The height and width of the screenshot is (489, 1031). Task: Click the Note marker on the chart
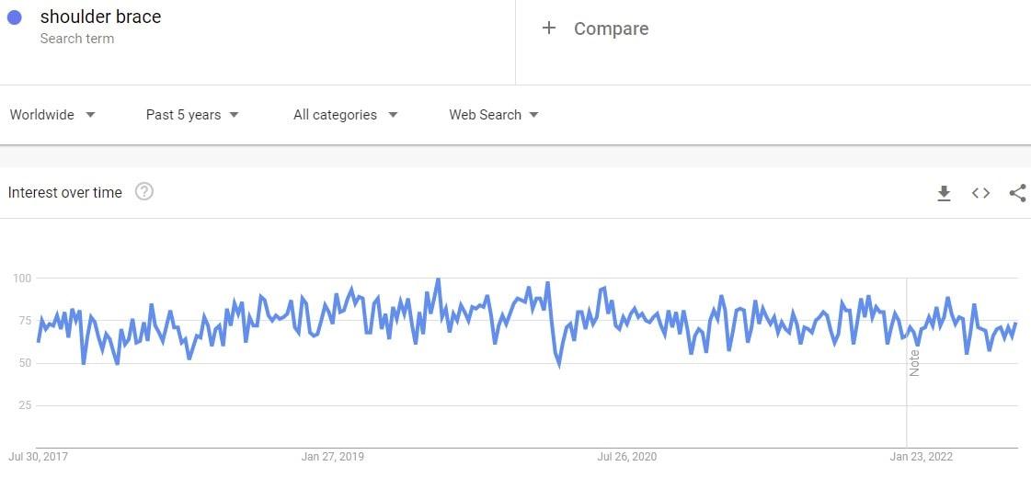tap(914, 363)
